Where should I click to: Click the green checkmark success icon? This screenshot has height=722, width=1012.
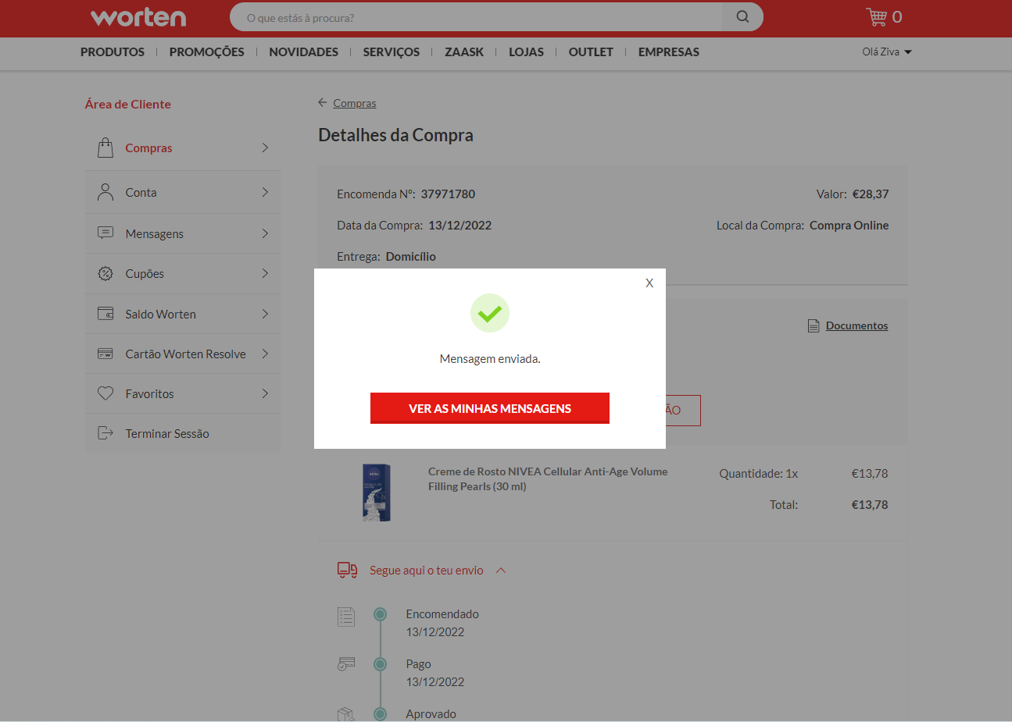(490, 313)
